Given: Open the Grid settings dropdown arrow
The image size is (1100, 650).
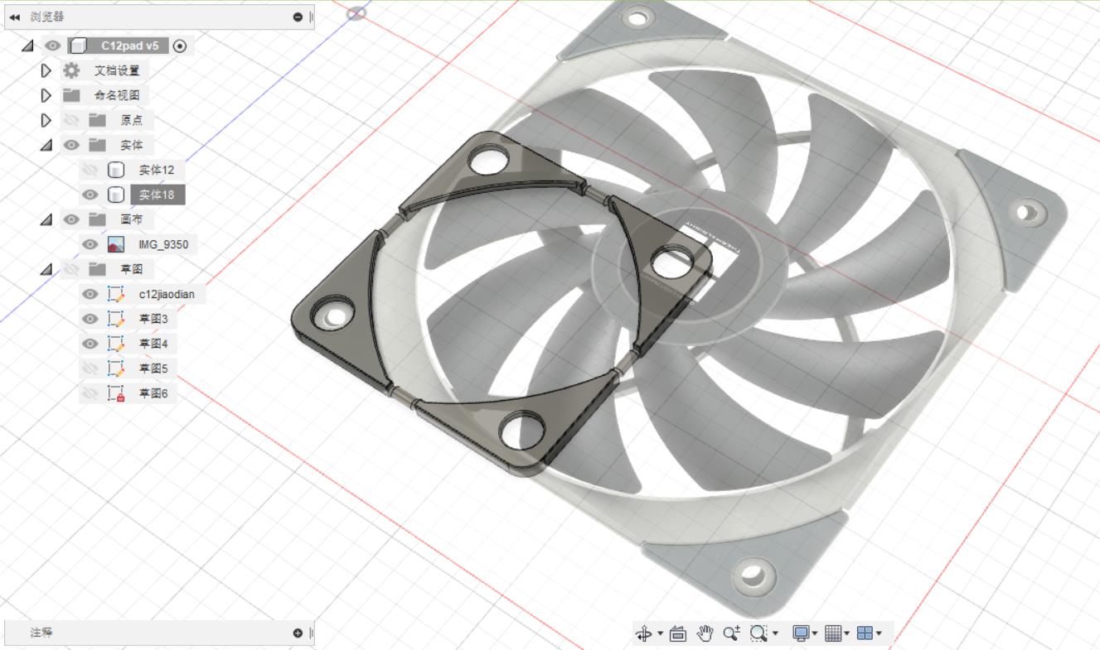Looking at the screenshot, I should pyautogui.click(x=847, y=634).
